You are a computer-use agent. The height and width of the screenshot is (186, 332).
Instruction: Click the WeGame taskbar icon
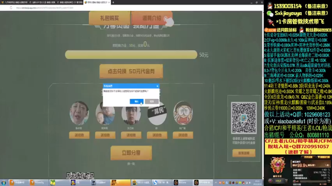click(176, 183)
